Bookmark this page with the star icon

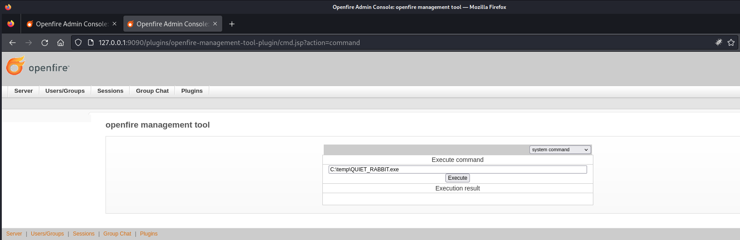point(731,43)
